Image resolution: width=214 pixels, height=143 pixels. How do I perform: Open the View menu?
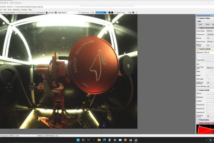(x=5, y=10)
